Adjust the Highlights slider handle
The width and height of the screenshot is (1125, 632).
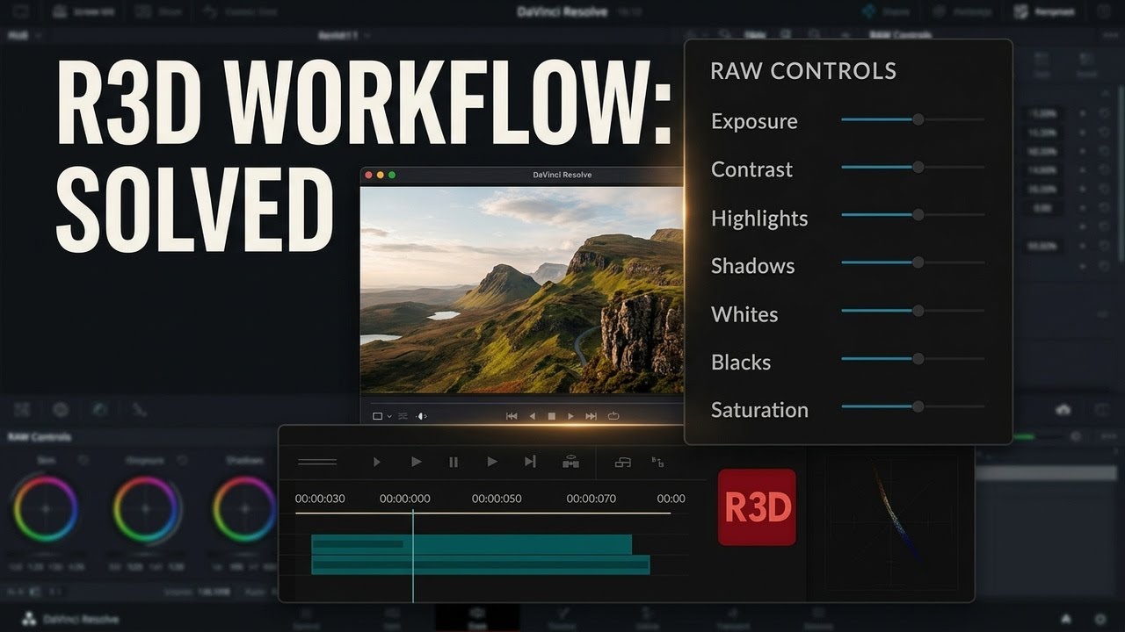tap(918, 215)
